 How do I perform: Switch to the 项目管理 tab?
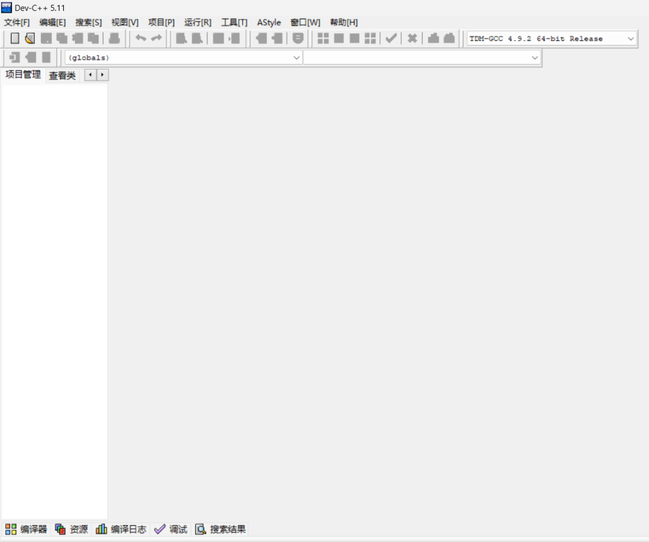tap(23, 75)
